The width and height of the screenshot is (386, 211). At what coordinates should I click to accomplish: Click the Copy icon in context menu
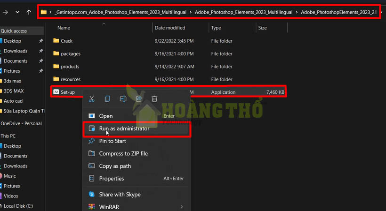pyautogui.click(x=107, y=99)
